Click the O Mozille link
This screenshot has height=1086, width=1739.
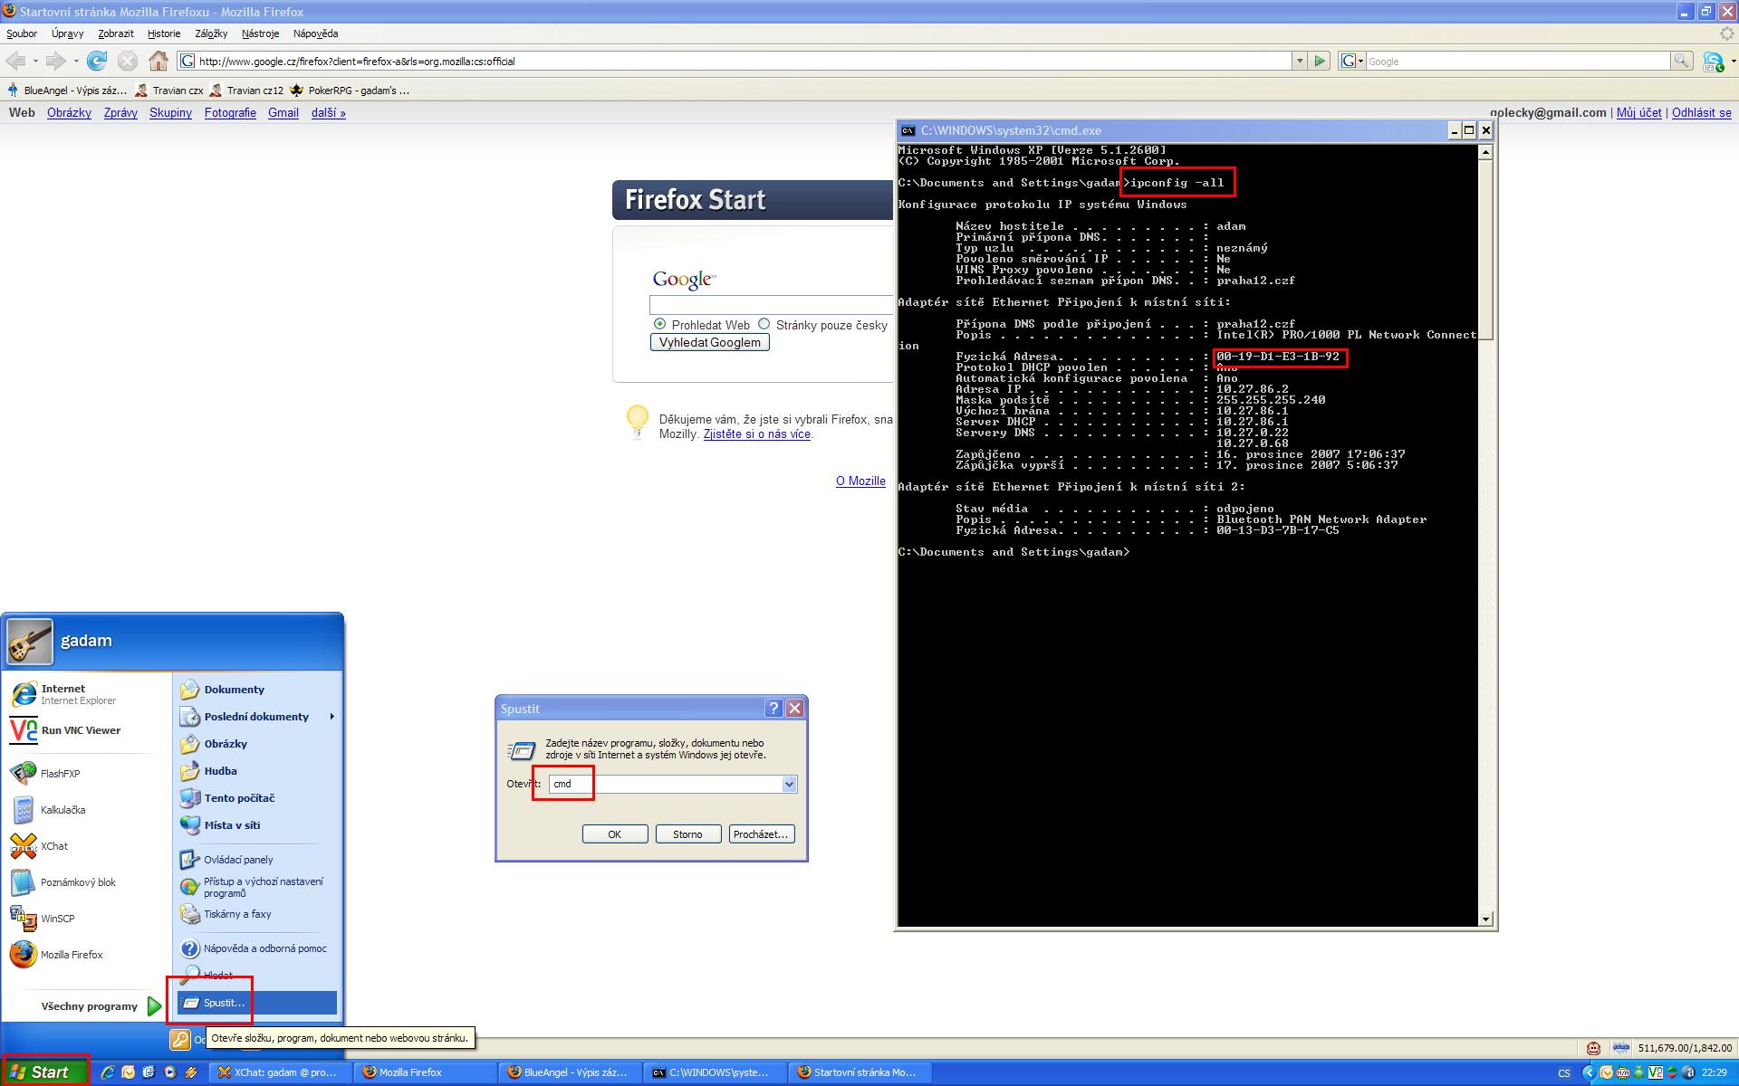click(x=860, y=481)
